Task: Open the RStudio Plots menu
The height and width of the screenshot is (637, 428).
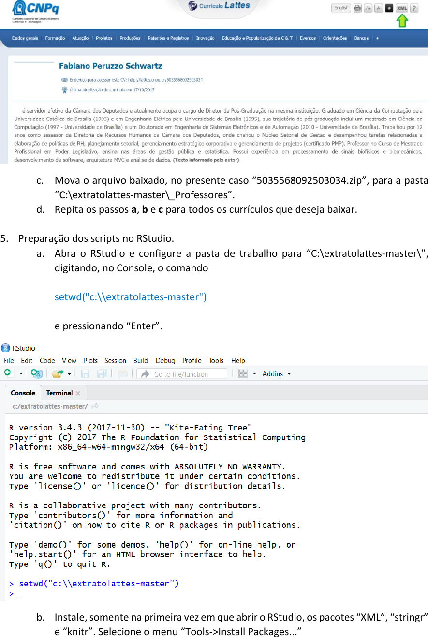Action: point(90,360)
